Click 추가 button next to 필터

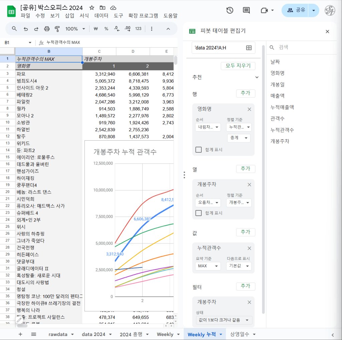click(x=245, y=286)
